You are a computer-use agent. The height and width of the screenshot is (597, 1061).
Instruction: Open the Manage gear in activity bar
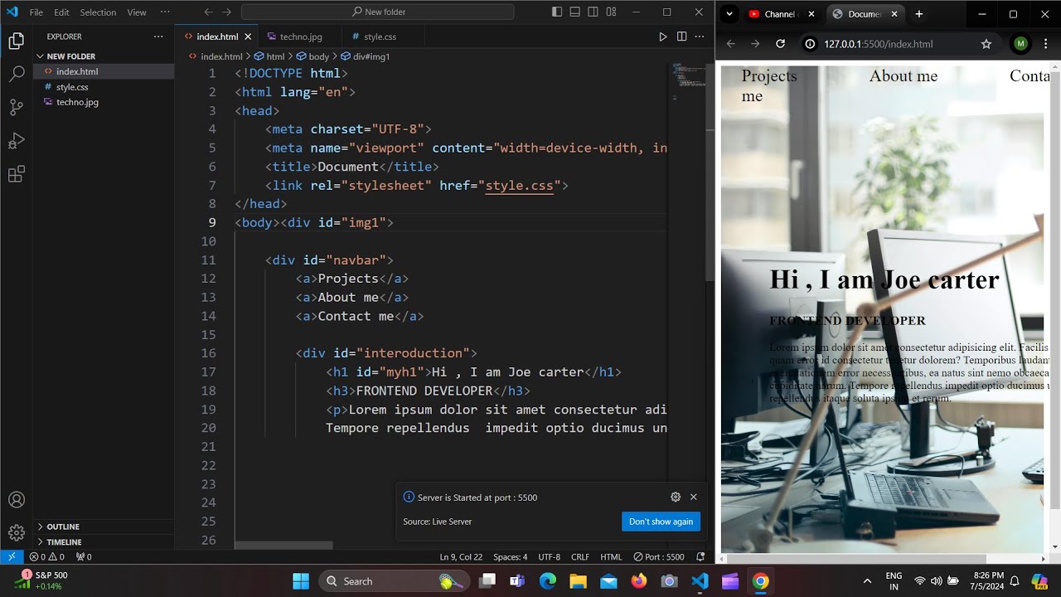point(16,533)
